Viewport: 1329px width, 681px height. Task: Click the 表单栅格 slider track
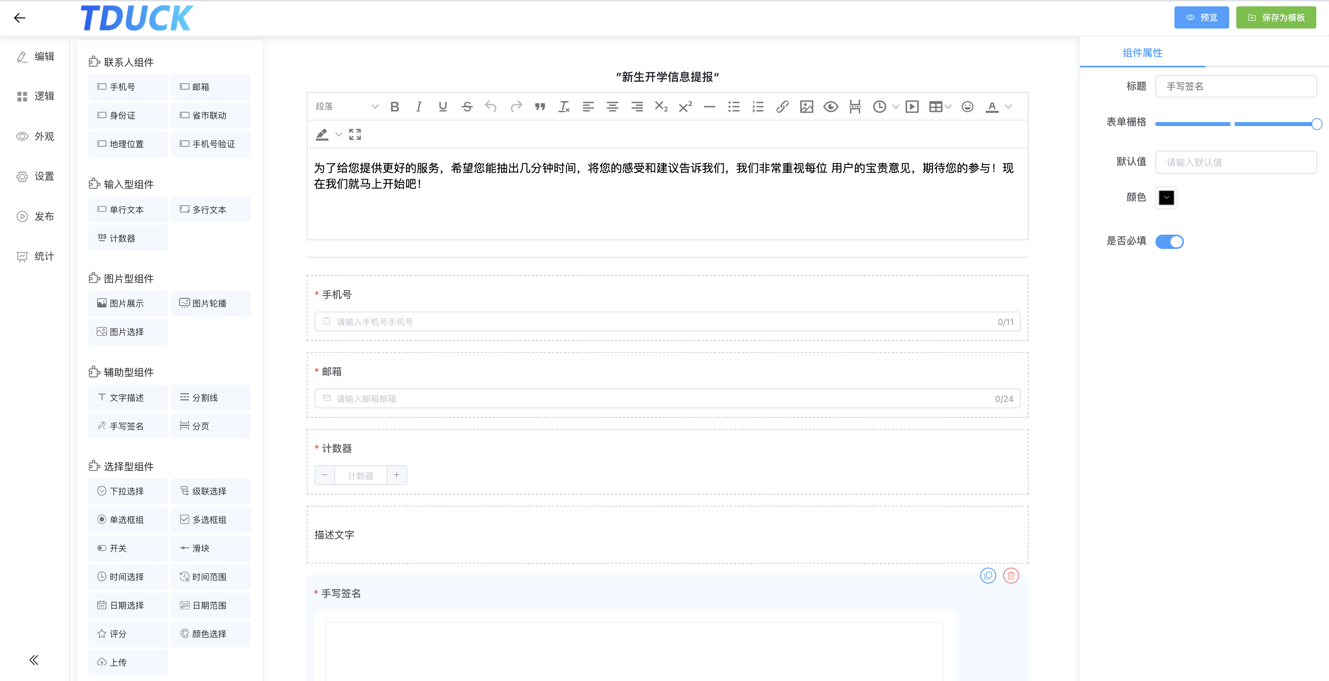[1235, 124]
